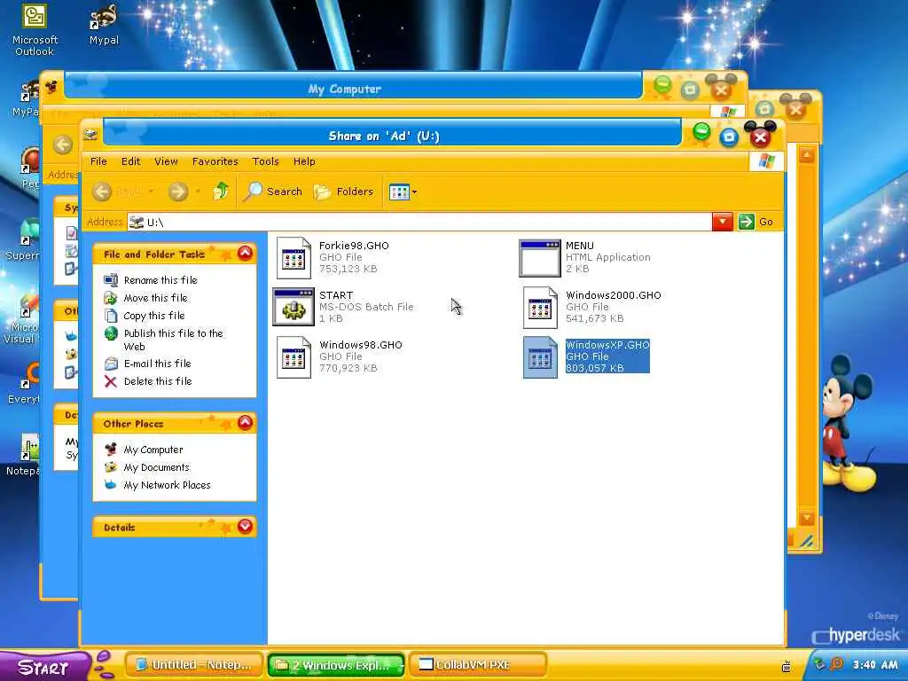Expand the Details panel
The width and height of the screenshot is (908, 681).
click(x=245, y=526)
